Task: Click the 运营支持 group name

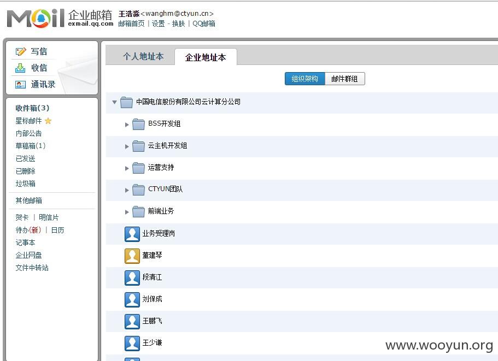Action: 161,168
